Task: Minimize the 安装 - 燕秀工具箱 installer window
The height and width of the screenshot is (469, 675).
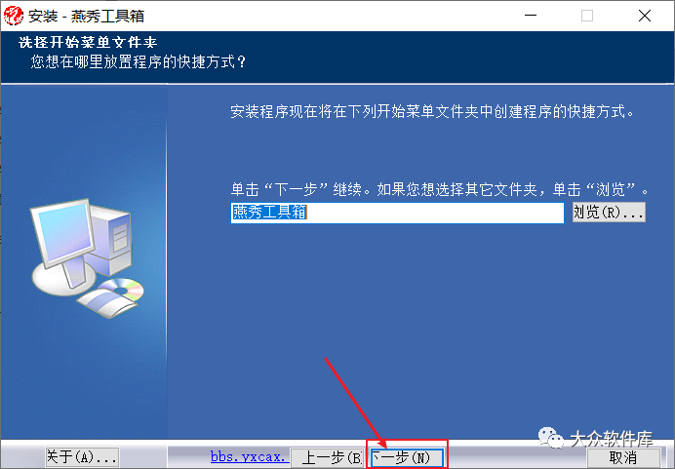Action: tap(531, 16)
